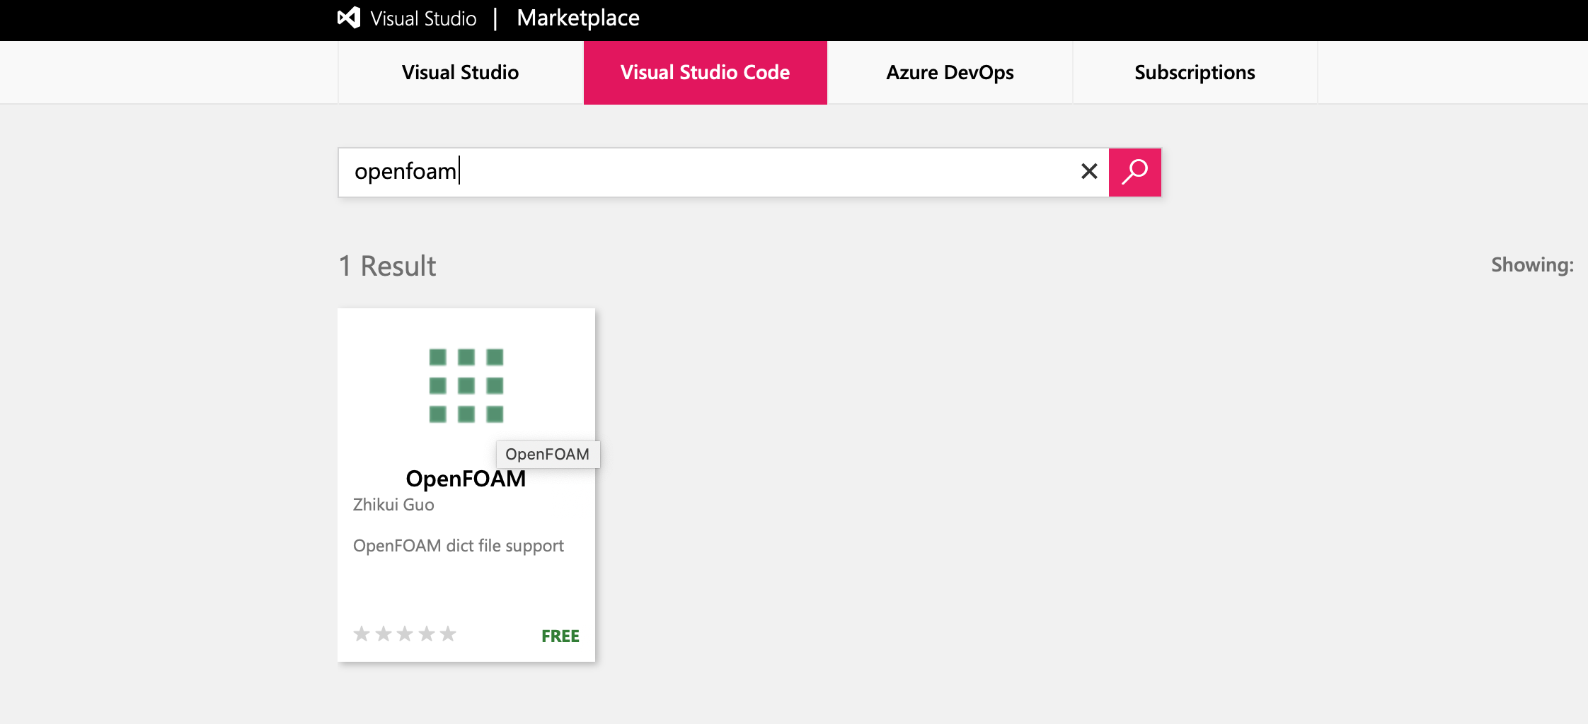Click the Visual Studio logo icon

pos(349,18)
